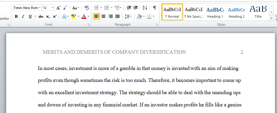Toggle Show/Hide paragraph marks
The width and height of the screenshot is (277, 113).
(x=154, y=8)
